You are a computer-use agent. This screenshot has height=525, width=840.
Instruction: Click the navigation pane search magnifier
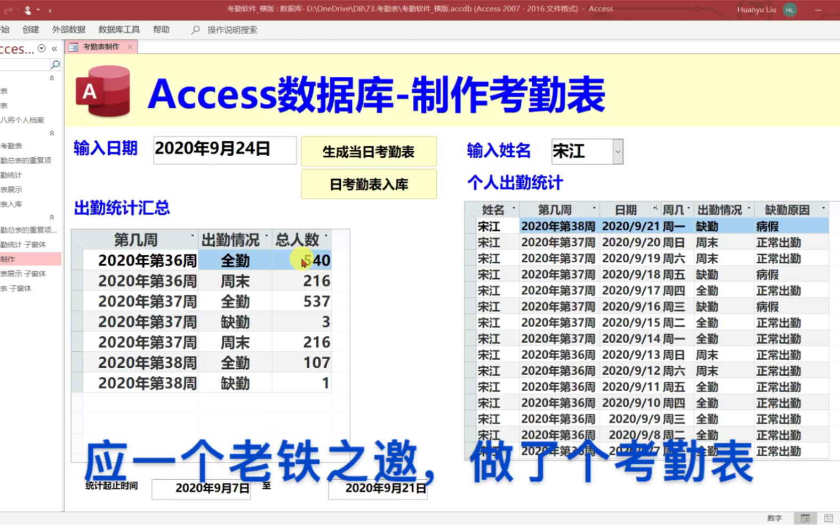[x=55, y=64]
